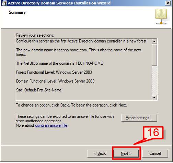Click the techno-home.com domain name line
The height and width of the screenshot is (163, 173).
coord(79,52)
